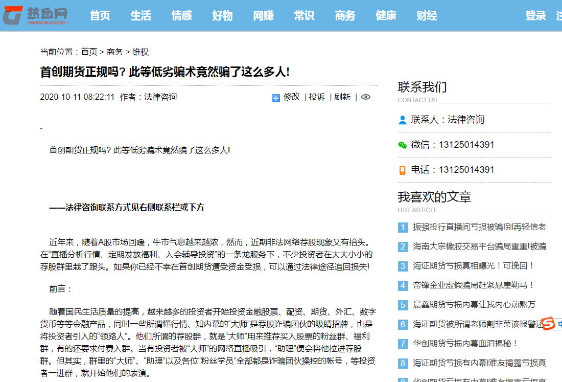Click the number 4 badge in hot articles
The width and height of the screenshot is (562, 382).
tap(403, 285)
